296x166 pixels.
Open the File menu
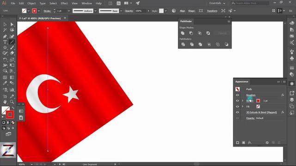[13, 3]
